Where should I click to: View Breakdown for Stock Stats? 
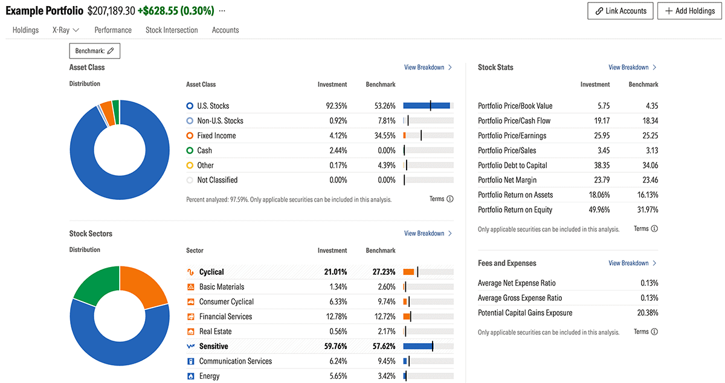click(633, 67)
